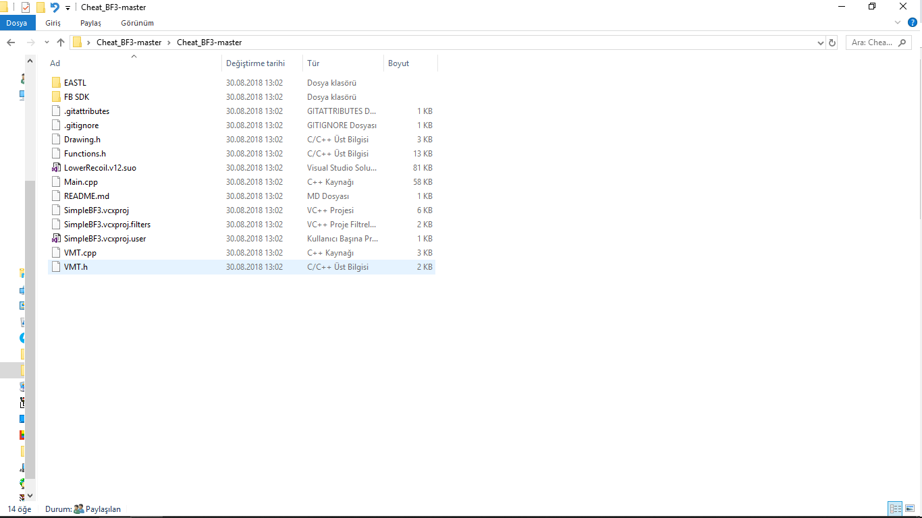Click the 14 öğe status text
The height and width of the screenshot is (518, 922).
[20, 509]
